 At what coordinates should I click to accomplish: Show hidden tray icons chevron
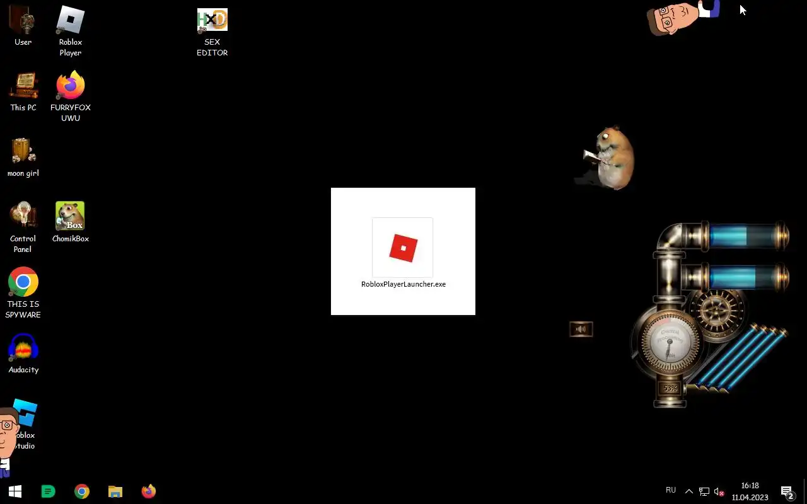pyautogui.click(x=688, y=491)
